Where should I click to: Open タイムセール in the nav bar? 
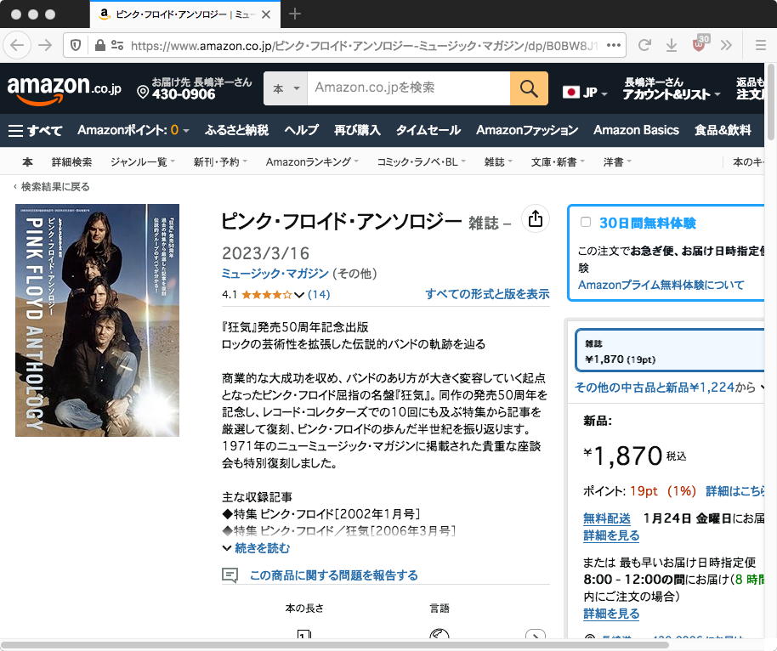coord(428,130)
